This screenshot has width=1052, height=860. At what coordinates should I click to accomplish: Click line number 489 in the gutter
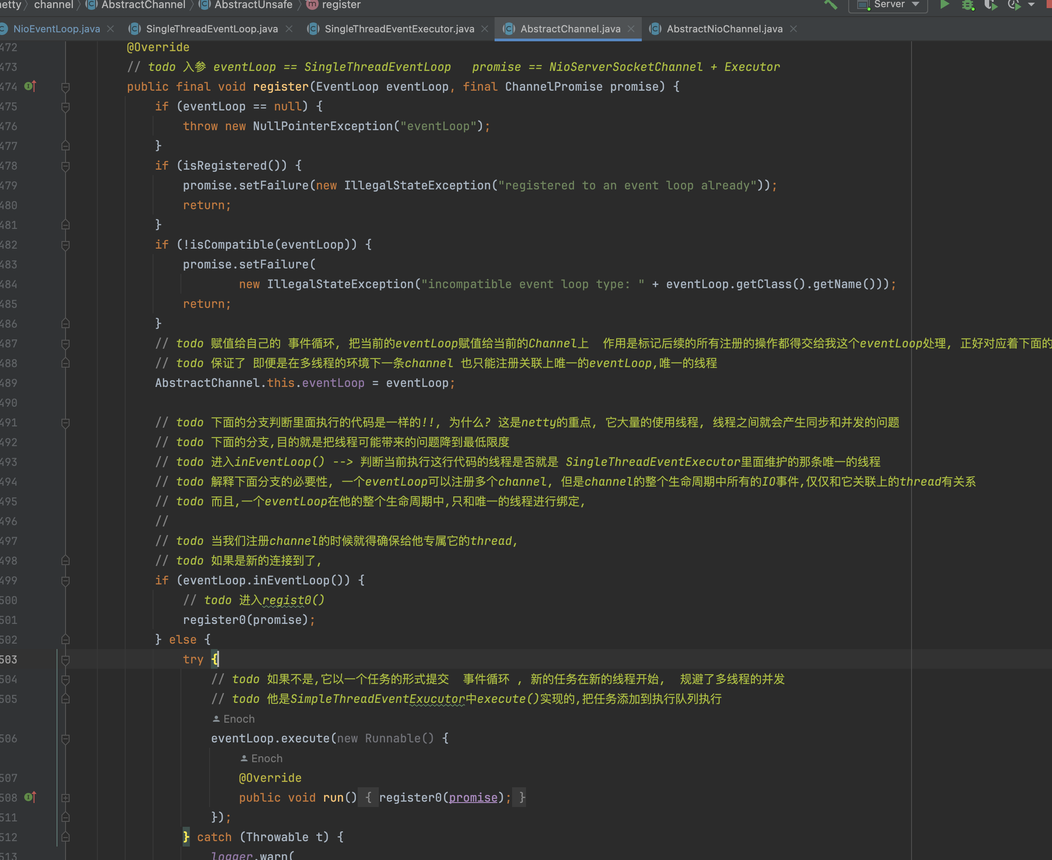pyautogui.click(x=9, y=383)
